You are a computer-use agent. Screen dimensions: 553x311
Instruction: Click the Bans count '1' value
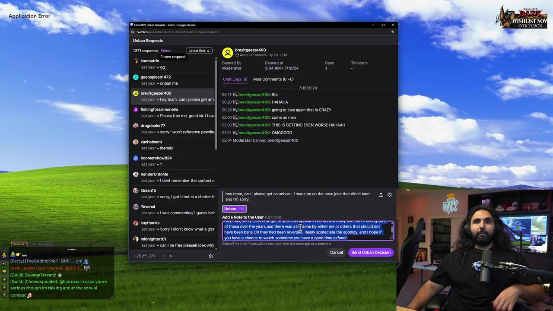[x=326, y=68]
